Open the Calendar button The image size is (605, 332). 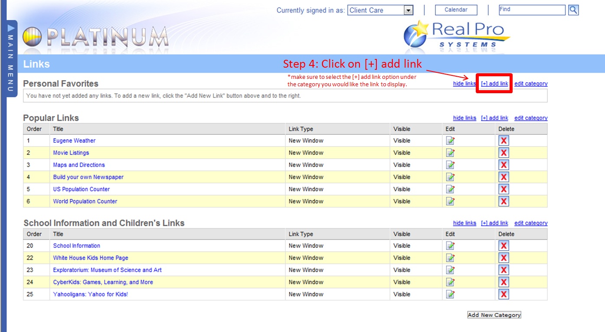(x=456, y=10)
